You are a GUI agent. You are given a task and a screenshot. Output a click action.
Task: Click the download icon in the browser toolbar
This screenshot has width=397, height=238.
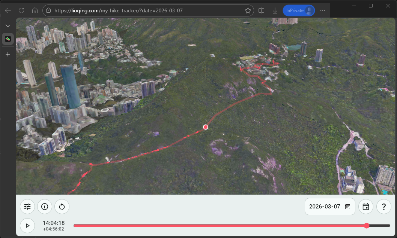coord(275,10)
